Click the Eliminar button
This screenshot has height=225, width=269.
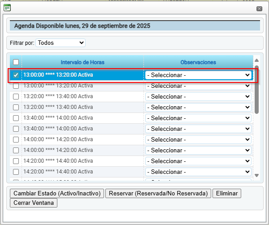pos(227,193)
